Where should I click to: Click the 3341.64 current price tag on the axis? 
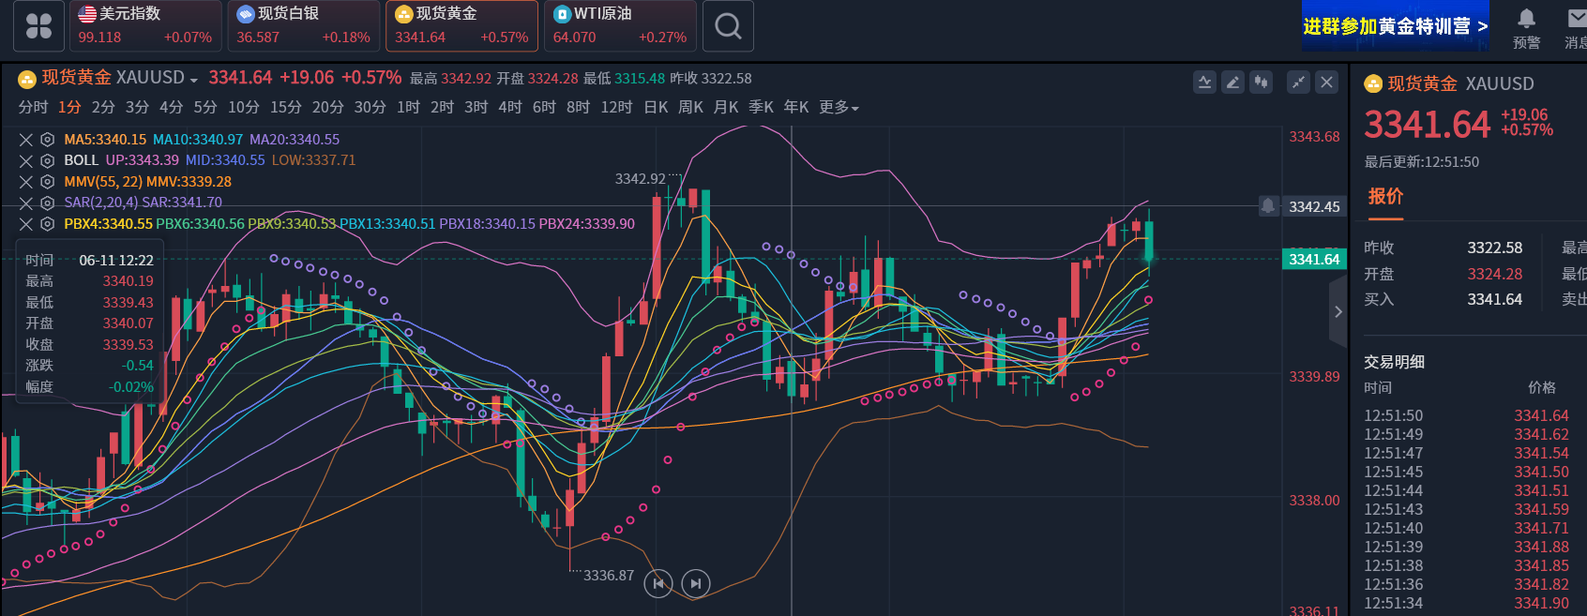pos(1314,259)
